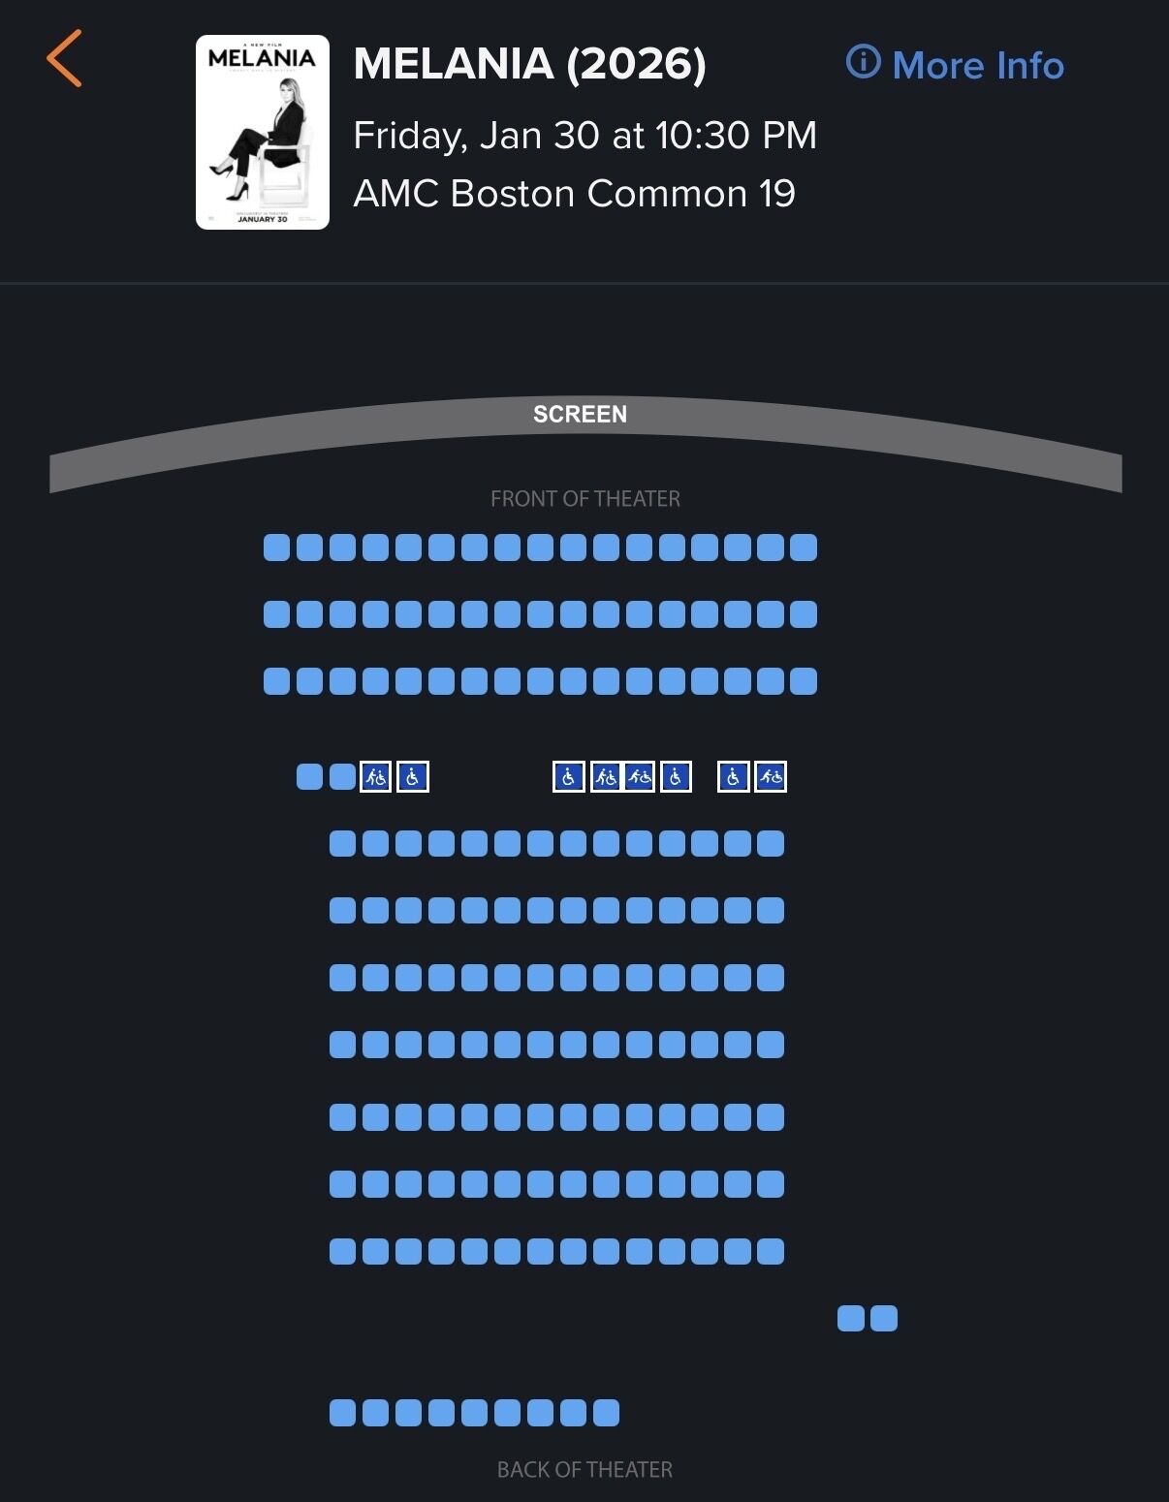1169x1502 pixels.
Task: Select the left seat of isolated pair
Action: [851, 1319]
